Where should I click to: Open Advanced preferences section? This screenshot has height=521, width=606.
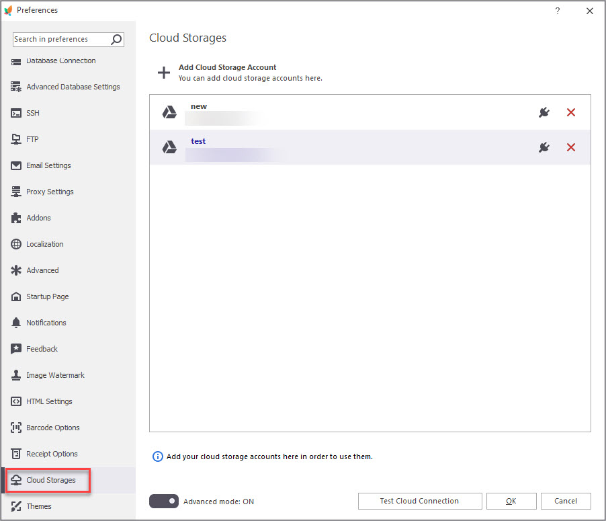click(x=68, y=270)
